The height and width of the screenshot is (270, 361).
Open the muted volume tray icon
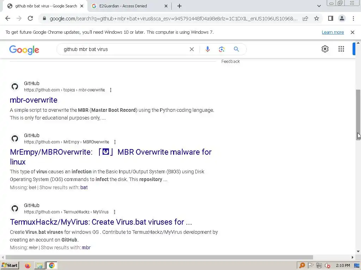[327, 266]
